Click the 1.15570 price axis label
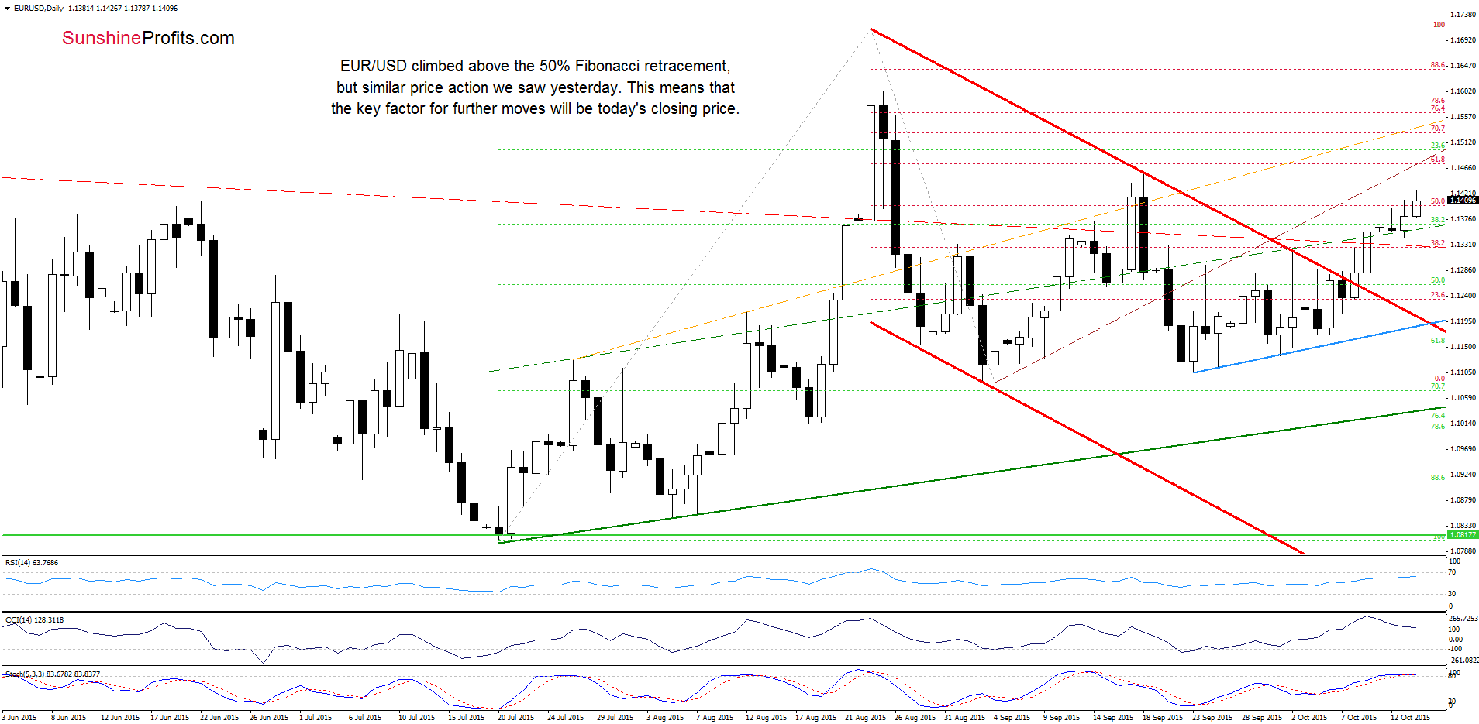The image size is (1479, 724). pos(1463,117)
